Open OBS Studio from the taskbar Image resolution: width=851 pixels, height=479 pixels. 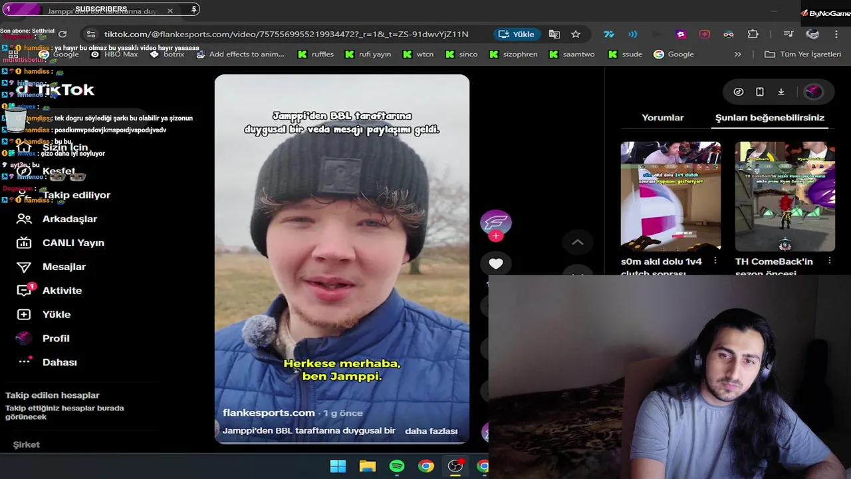pos(455,466)
